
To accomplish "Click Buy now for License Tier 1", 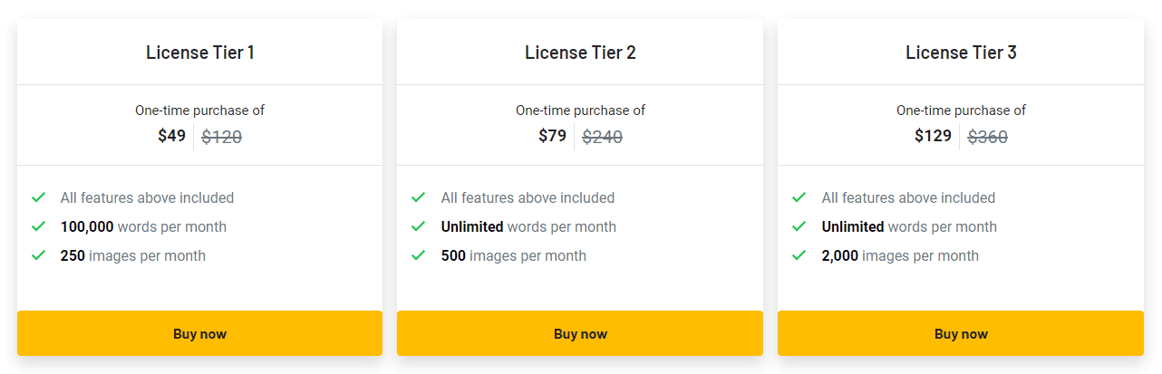I will point(199,333).
